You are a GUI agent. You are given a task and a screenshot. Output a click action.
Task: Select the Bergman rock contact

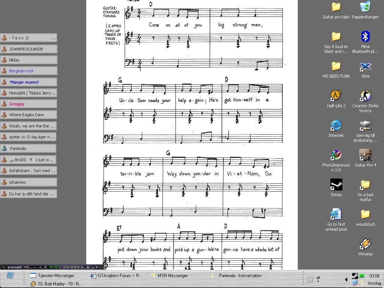tap(28, 71)
